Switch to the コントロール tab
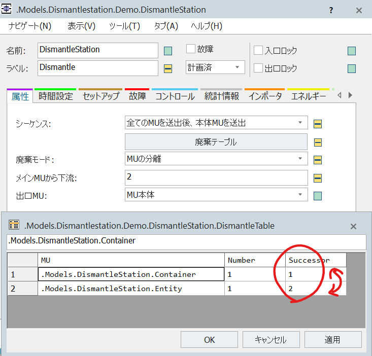The height and width of the screenshot is (356, 372). pyautogui.click(x=175, y=96)
